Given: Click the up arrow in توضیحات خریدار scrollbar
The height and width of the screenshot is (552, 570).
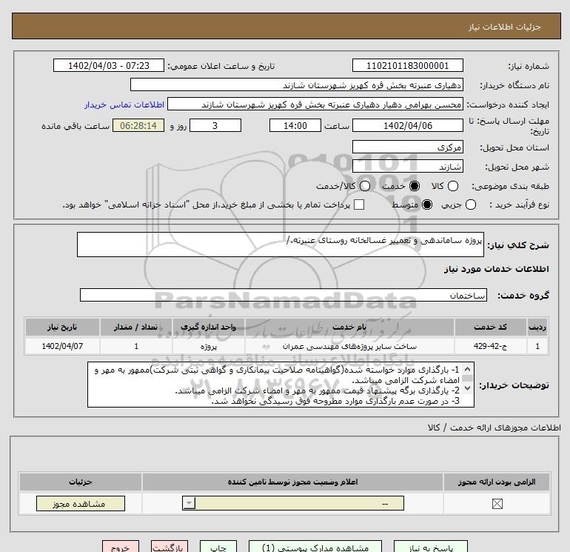Looking at the screenshot, I should 468,369.
